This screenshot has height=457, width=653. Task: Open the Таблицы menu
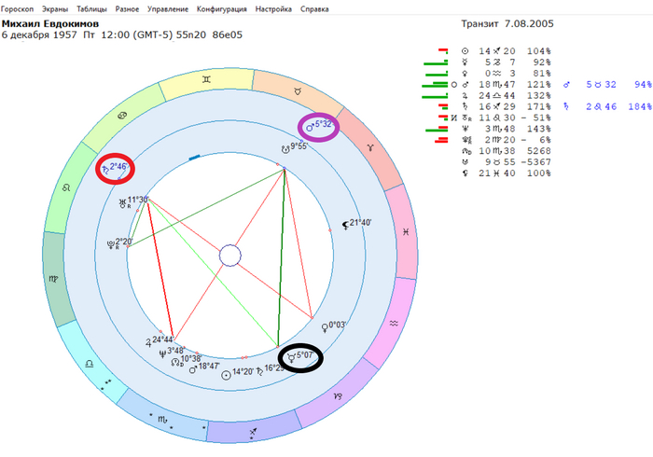point(91,8)
